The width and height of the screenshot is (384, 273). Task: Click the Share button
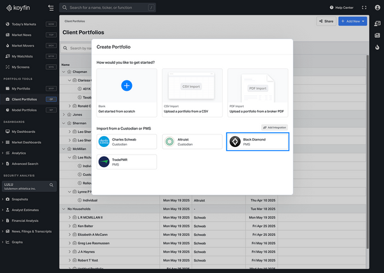point(326,21)
